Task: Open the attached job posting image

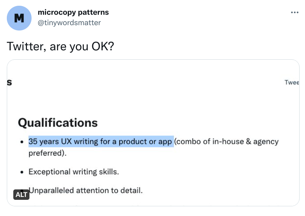Action: tap(153, 133)
